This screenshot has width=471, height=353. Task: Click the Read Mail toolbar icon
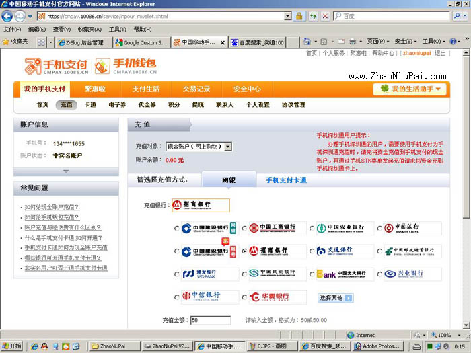click(341, 42)
